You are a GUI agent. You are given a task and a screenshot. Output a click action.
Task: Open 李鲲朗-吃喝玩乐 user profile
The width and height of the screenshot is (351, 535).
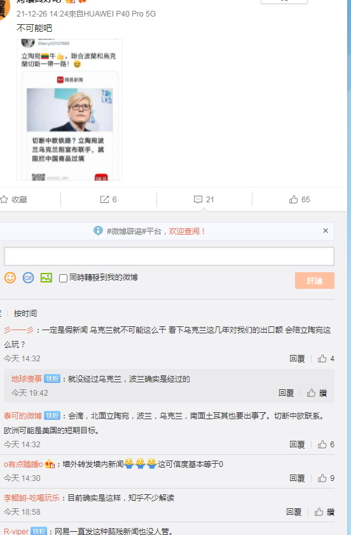click(x=32, y=498)
